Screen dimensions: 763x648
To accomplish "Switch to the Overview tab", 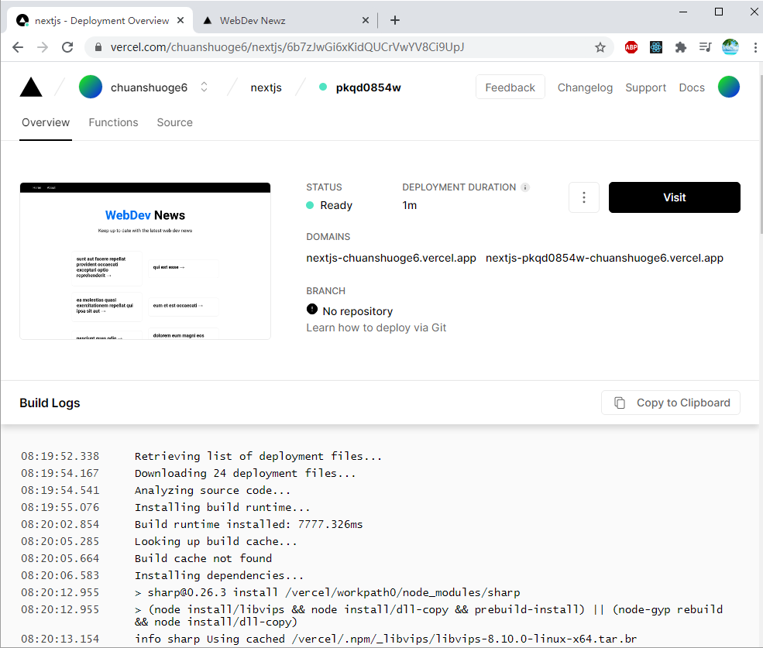I will click(46, 122).
